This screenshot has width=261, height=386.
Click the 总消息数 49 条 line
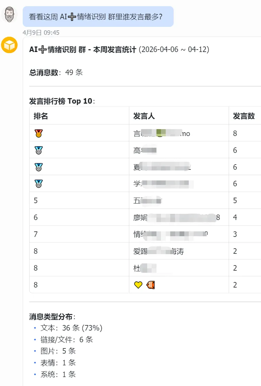pyautogui.click(x=56, y=73)
